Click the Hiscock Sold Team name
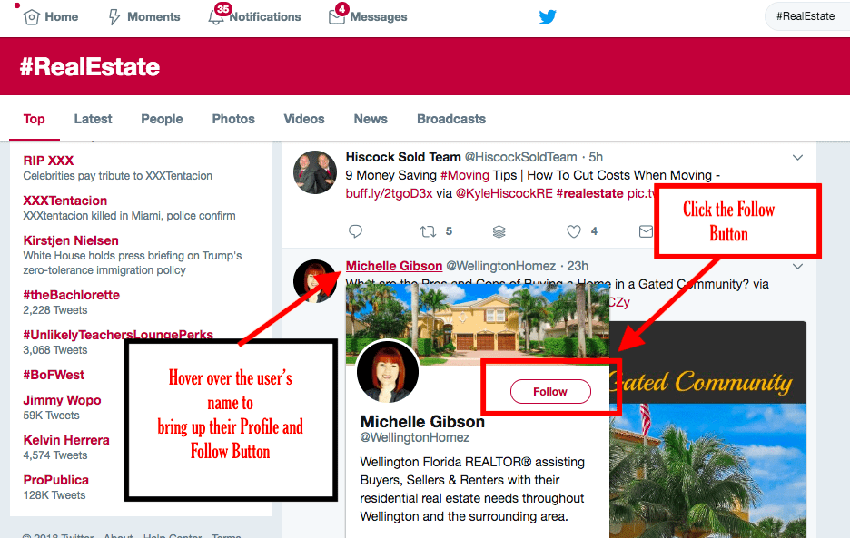The height and width of the screenshot is (538, 850). tap(403, 157)
